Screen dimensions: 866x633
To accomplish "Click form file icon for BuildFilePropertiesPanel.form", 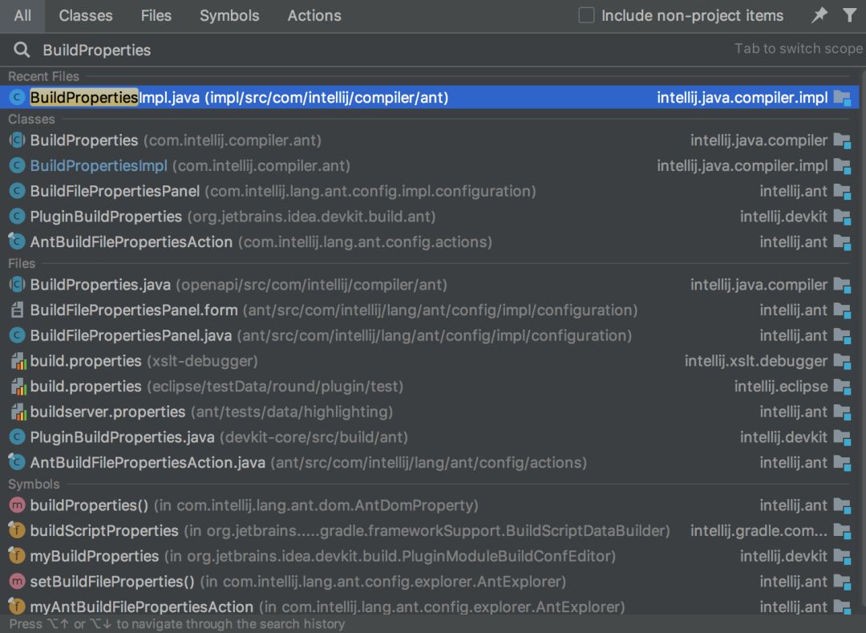I will [17, 310].
